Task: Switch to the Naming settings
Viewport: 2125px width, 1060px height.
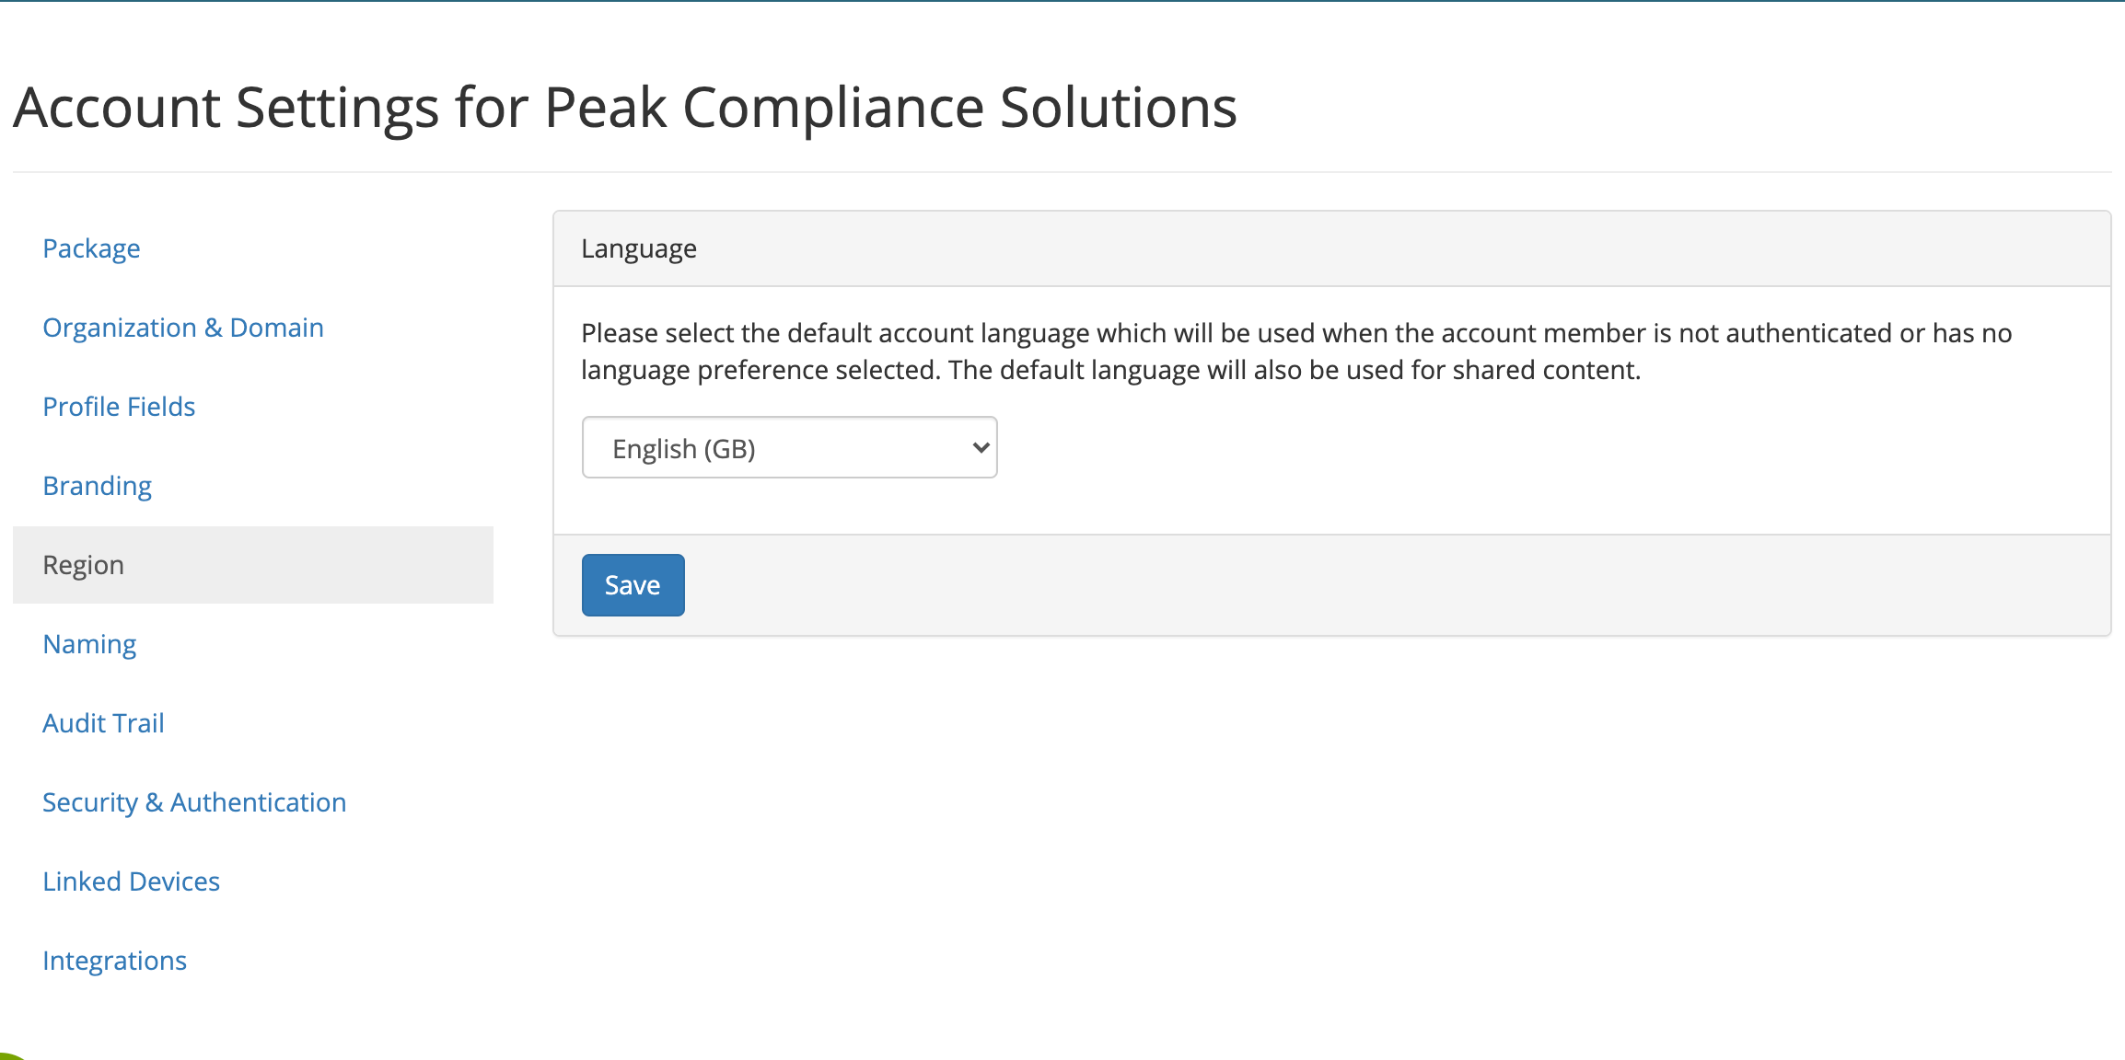Action: pyautogui.click(x=89, y=644)
